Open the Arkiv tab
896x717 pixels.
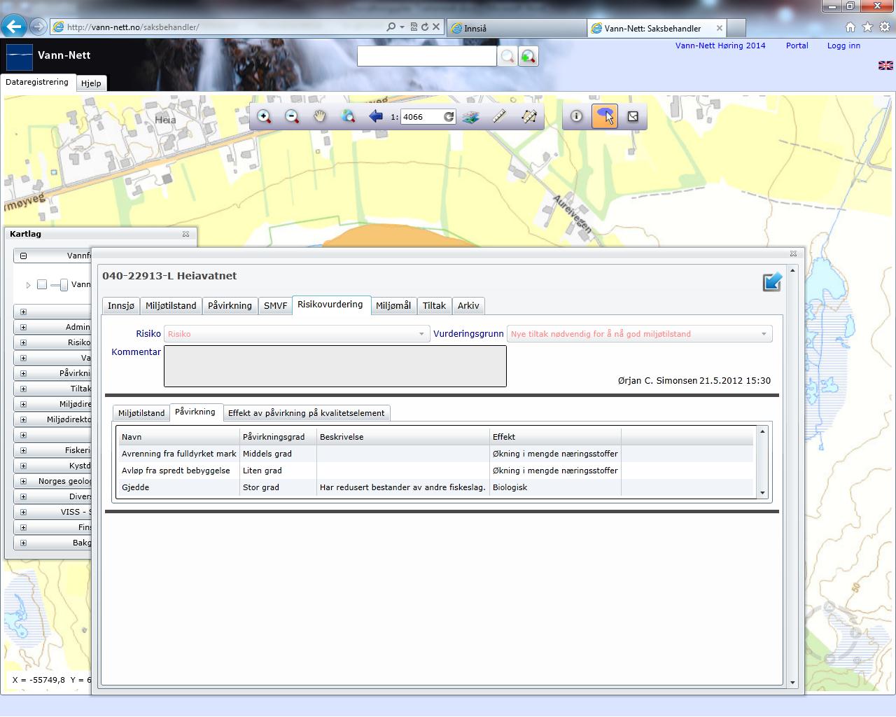468,306
